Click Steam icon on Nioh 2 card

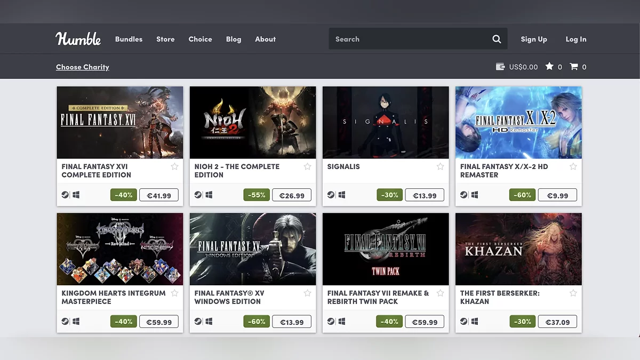pos(198,195)
